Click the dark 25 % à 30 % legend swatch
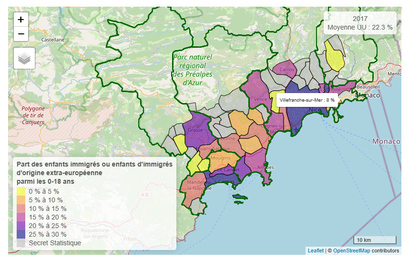 point(21,234)
